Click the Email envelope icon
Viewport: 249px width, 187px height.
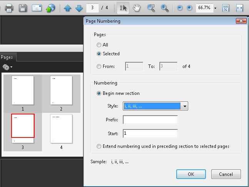(37, 8)
